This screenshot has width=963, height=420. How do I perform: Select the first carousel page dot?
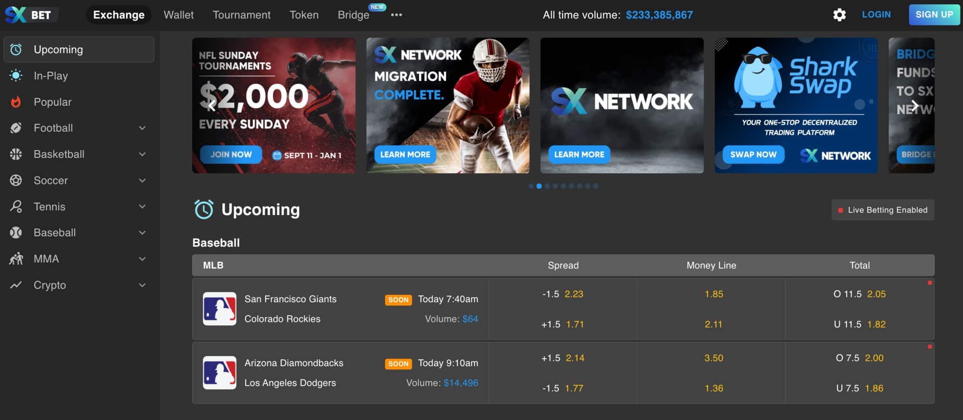[531, 186]
